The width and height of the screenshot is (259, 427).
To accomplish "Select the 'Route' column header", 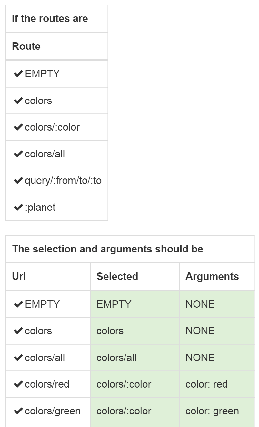I will coord(26,47).
